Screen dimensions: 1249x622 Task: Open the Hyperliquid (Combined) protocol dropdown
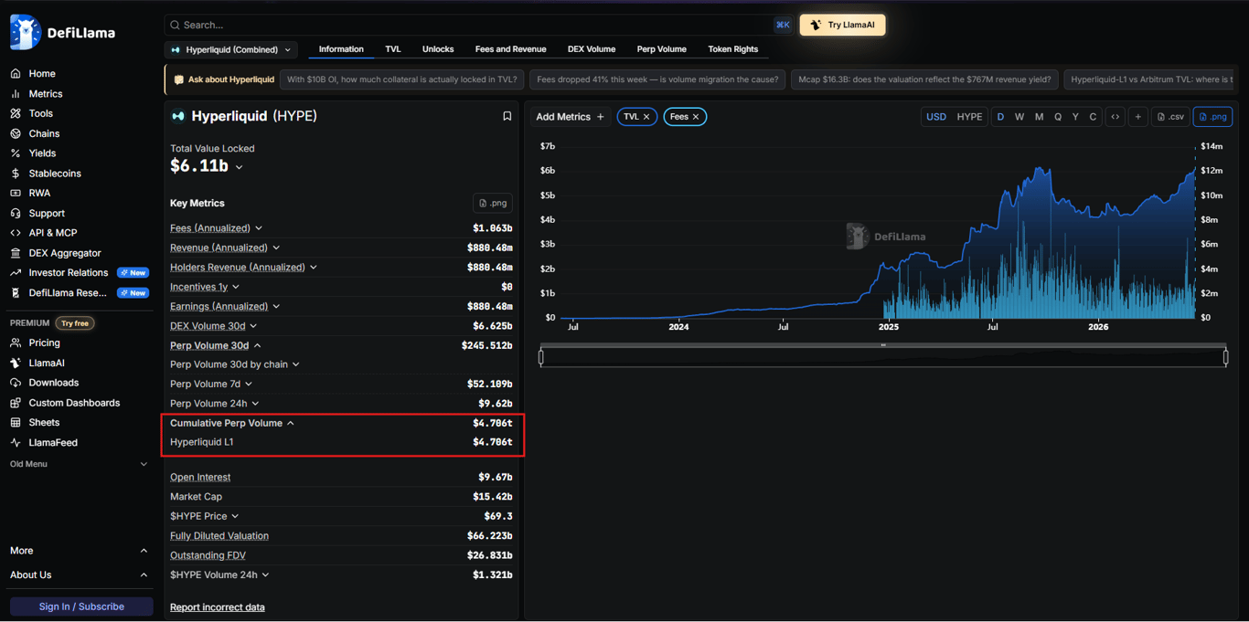[231, 49]
